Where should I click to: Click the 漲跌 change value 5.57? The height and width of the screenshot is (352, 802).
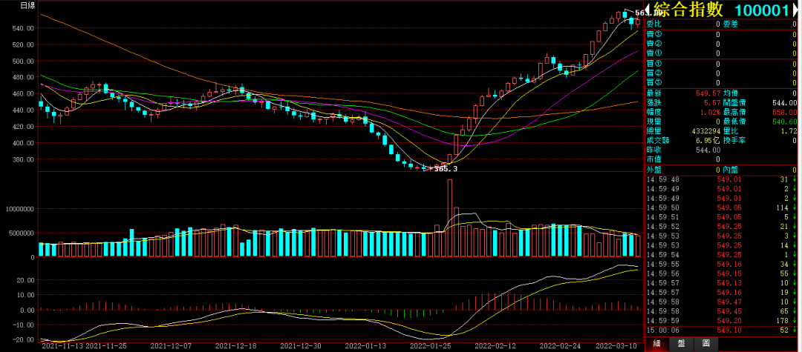[x=712, y=102]
